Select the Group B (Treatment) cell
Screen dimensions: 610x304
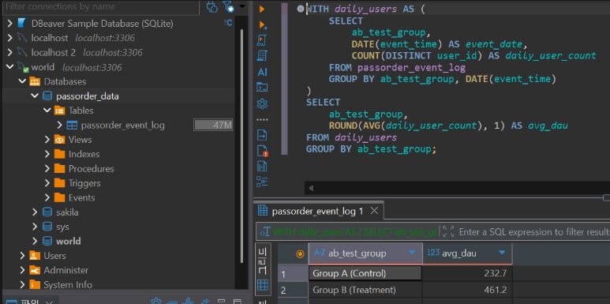[x=365, y=290]
